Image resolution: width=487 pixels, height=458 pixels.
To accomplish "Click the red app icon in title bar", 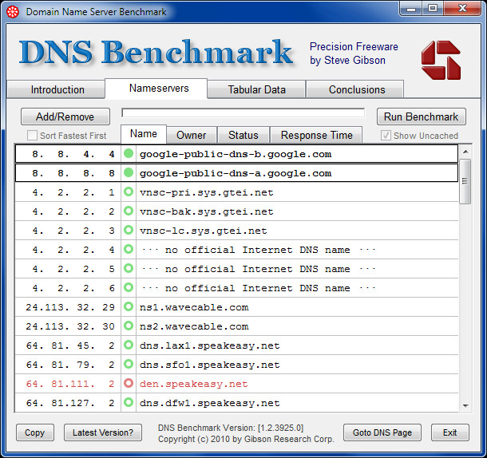I will 13,12.
